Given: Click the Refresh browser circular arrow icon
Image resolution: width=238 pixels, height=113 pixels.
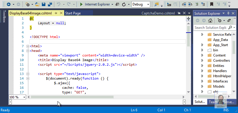Looking at the screenshot, I should [x=124, y=4].
